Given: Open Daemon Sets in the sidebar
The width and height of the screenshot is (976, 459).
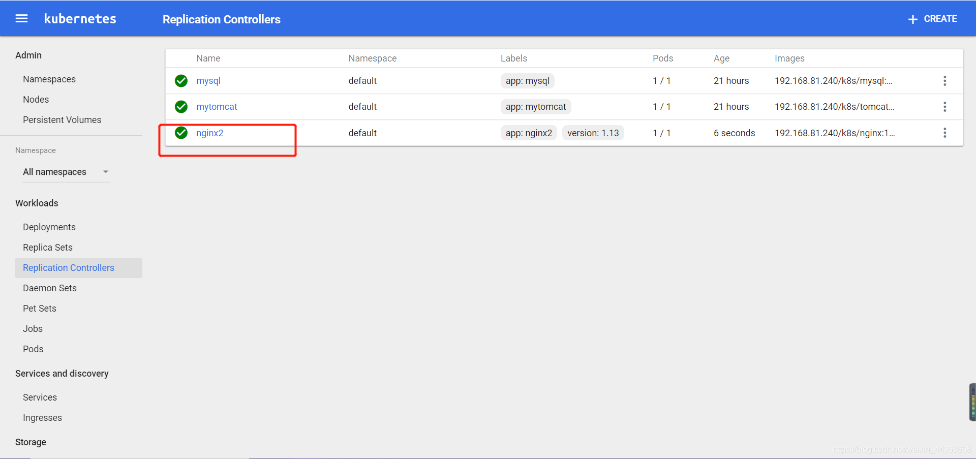Looking at the screenshot, I should pos(50,288).
